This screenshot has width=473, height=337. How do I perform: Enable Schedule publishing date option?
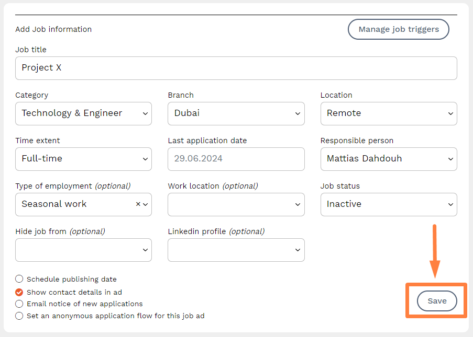pos(19,279)
